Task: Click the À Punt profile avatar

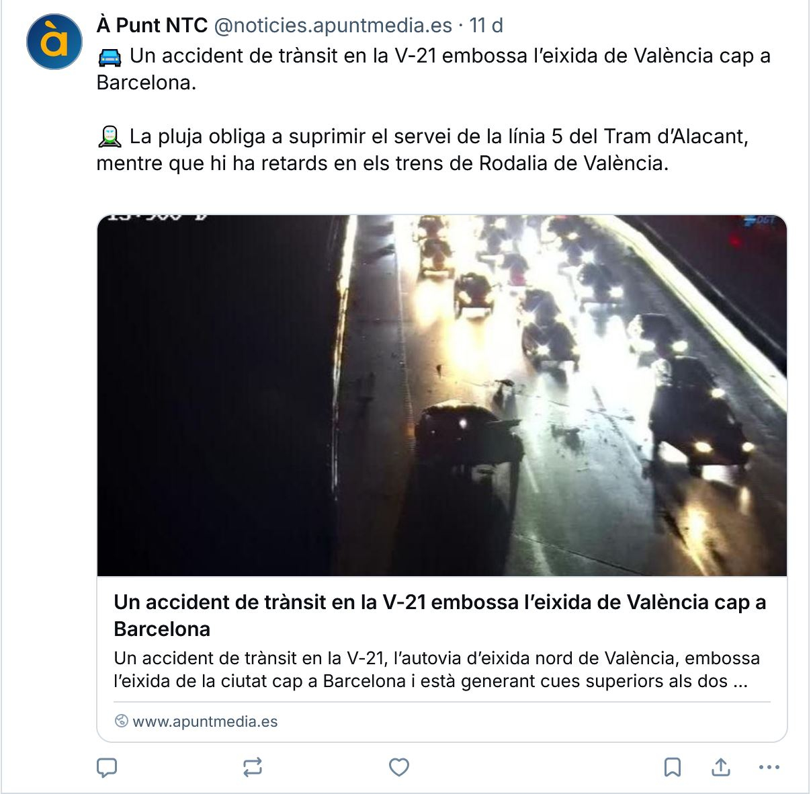Action: pyautogui.click(x=54, y=42)
